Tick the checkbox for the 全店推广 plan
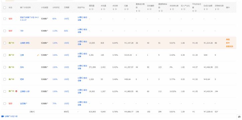The width and height of the screenshot is (242, 120). coord(5,103)
